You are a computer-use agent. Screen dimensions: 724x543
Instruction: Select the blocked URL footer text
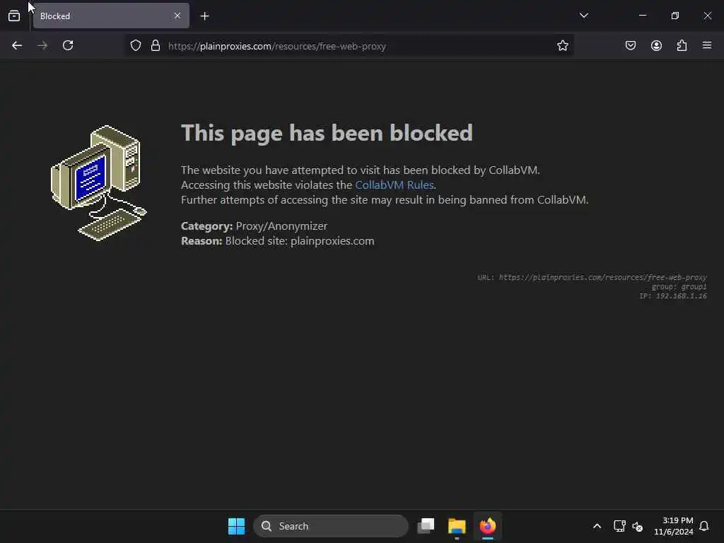[x=592, y=277]
